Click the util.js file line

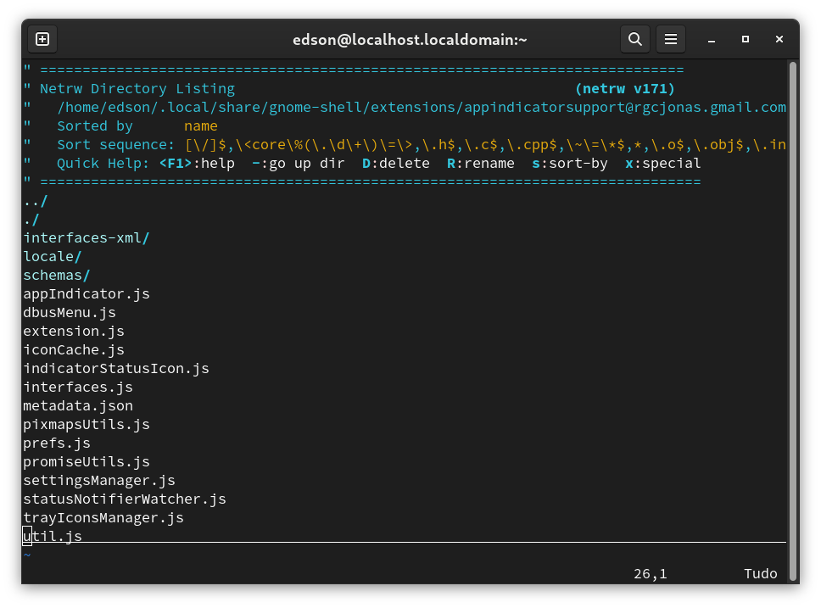(53, 537)
